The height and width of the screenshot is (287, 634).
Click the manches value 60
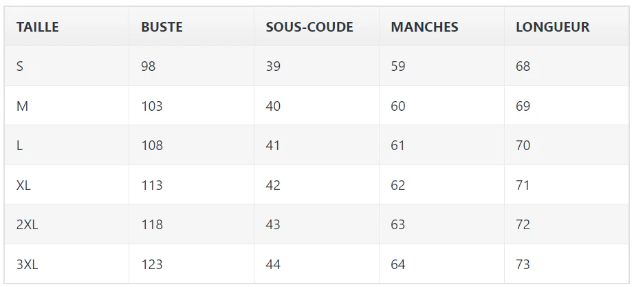pos(398,106)
